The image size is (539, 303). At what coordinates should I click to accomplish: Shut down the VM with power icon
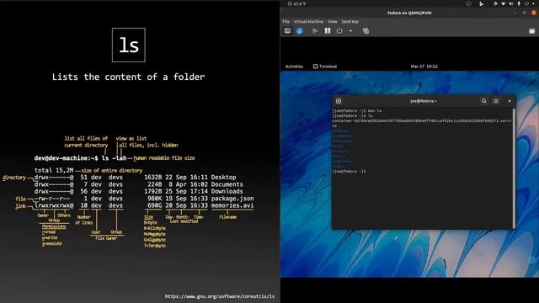point(339,31)
